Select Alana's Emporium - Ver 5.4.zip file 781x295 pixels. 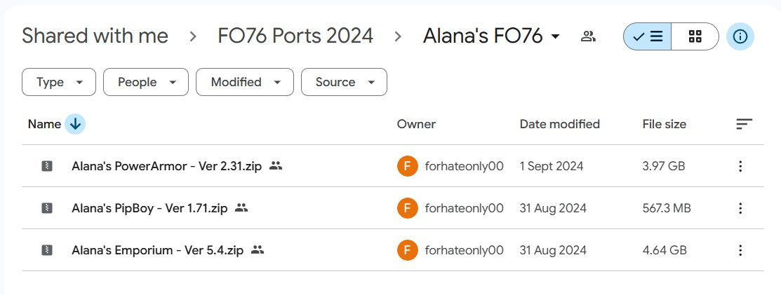pyautogui.click(x=157, y=250)
